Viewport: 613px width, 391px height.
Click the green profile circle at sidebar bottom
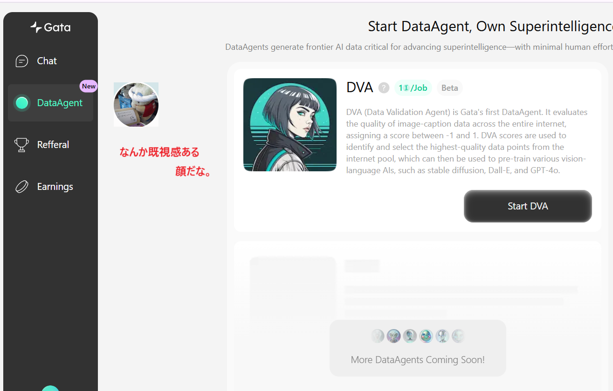(x=50, y=389)
